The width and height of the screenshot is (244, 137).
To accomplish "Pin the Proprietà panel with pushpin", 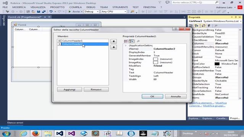I will coord(236,17).
